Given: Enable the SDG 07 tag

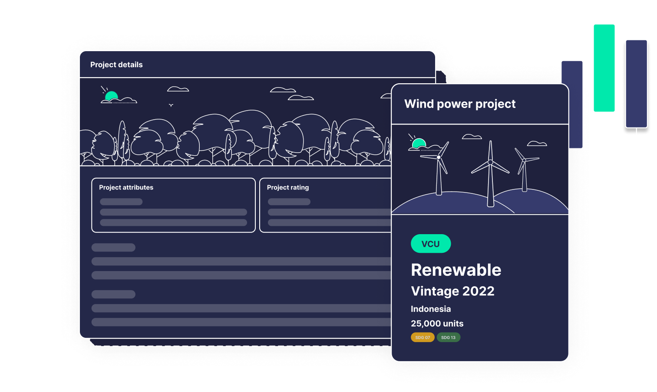Looking at the screenshot, I should point(423,337).
